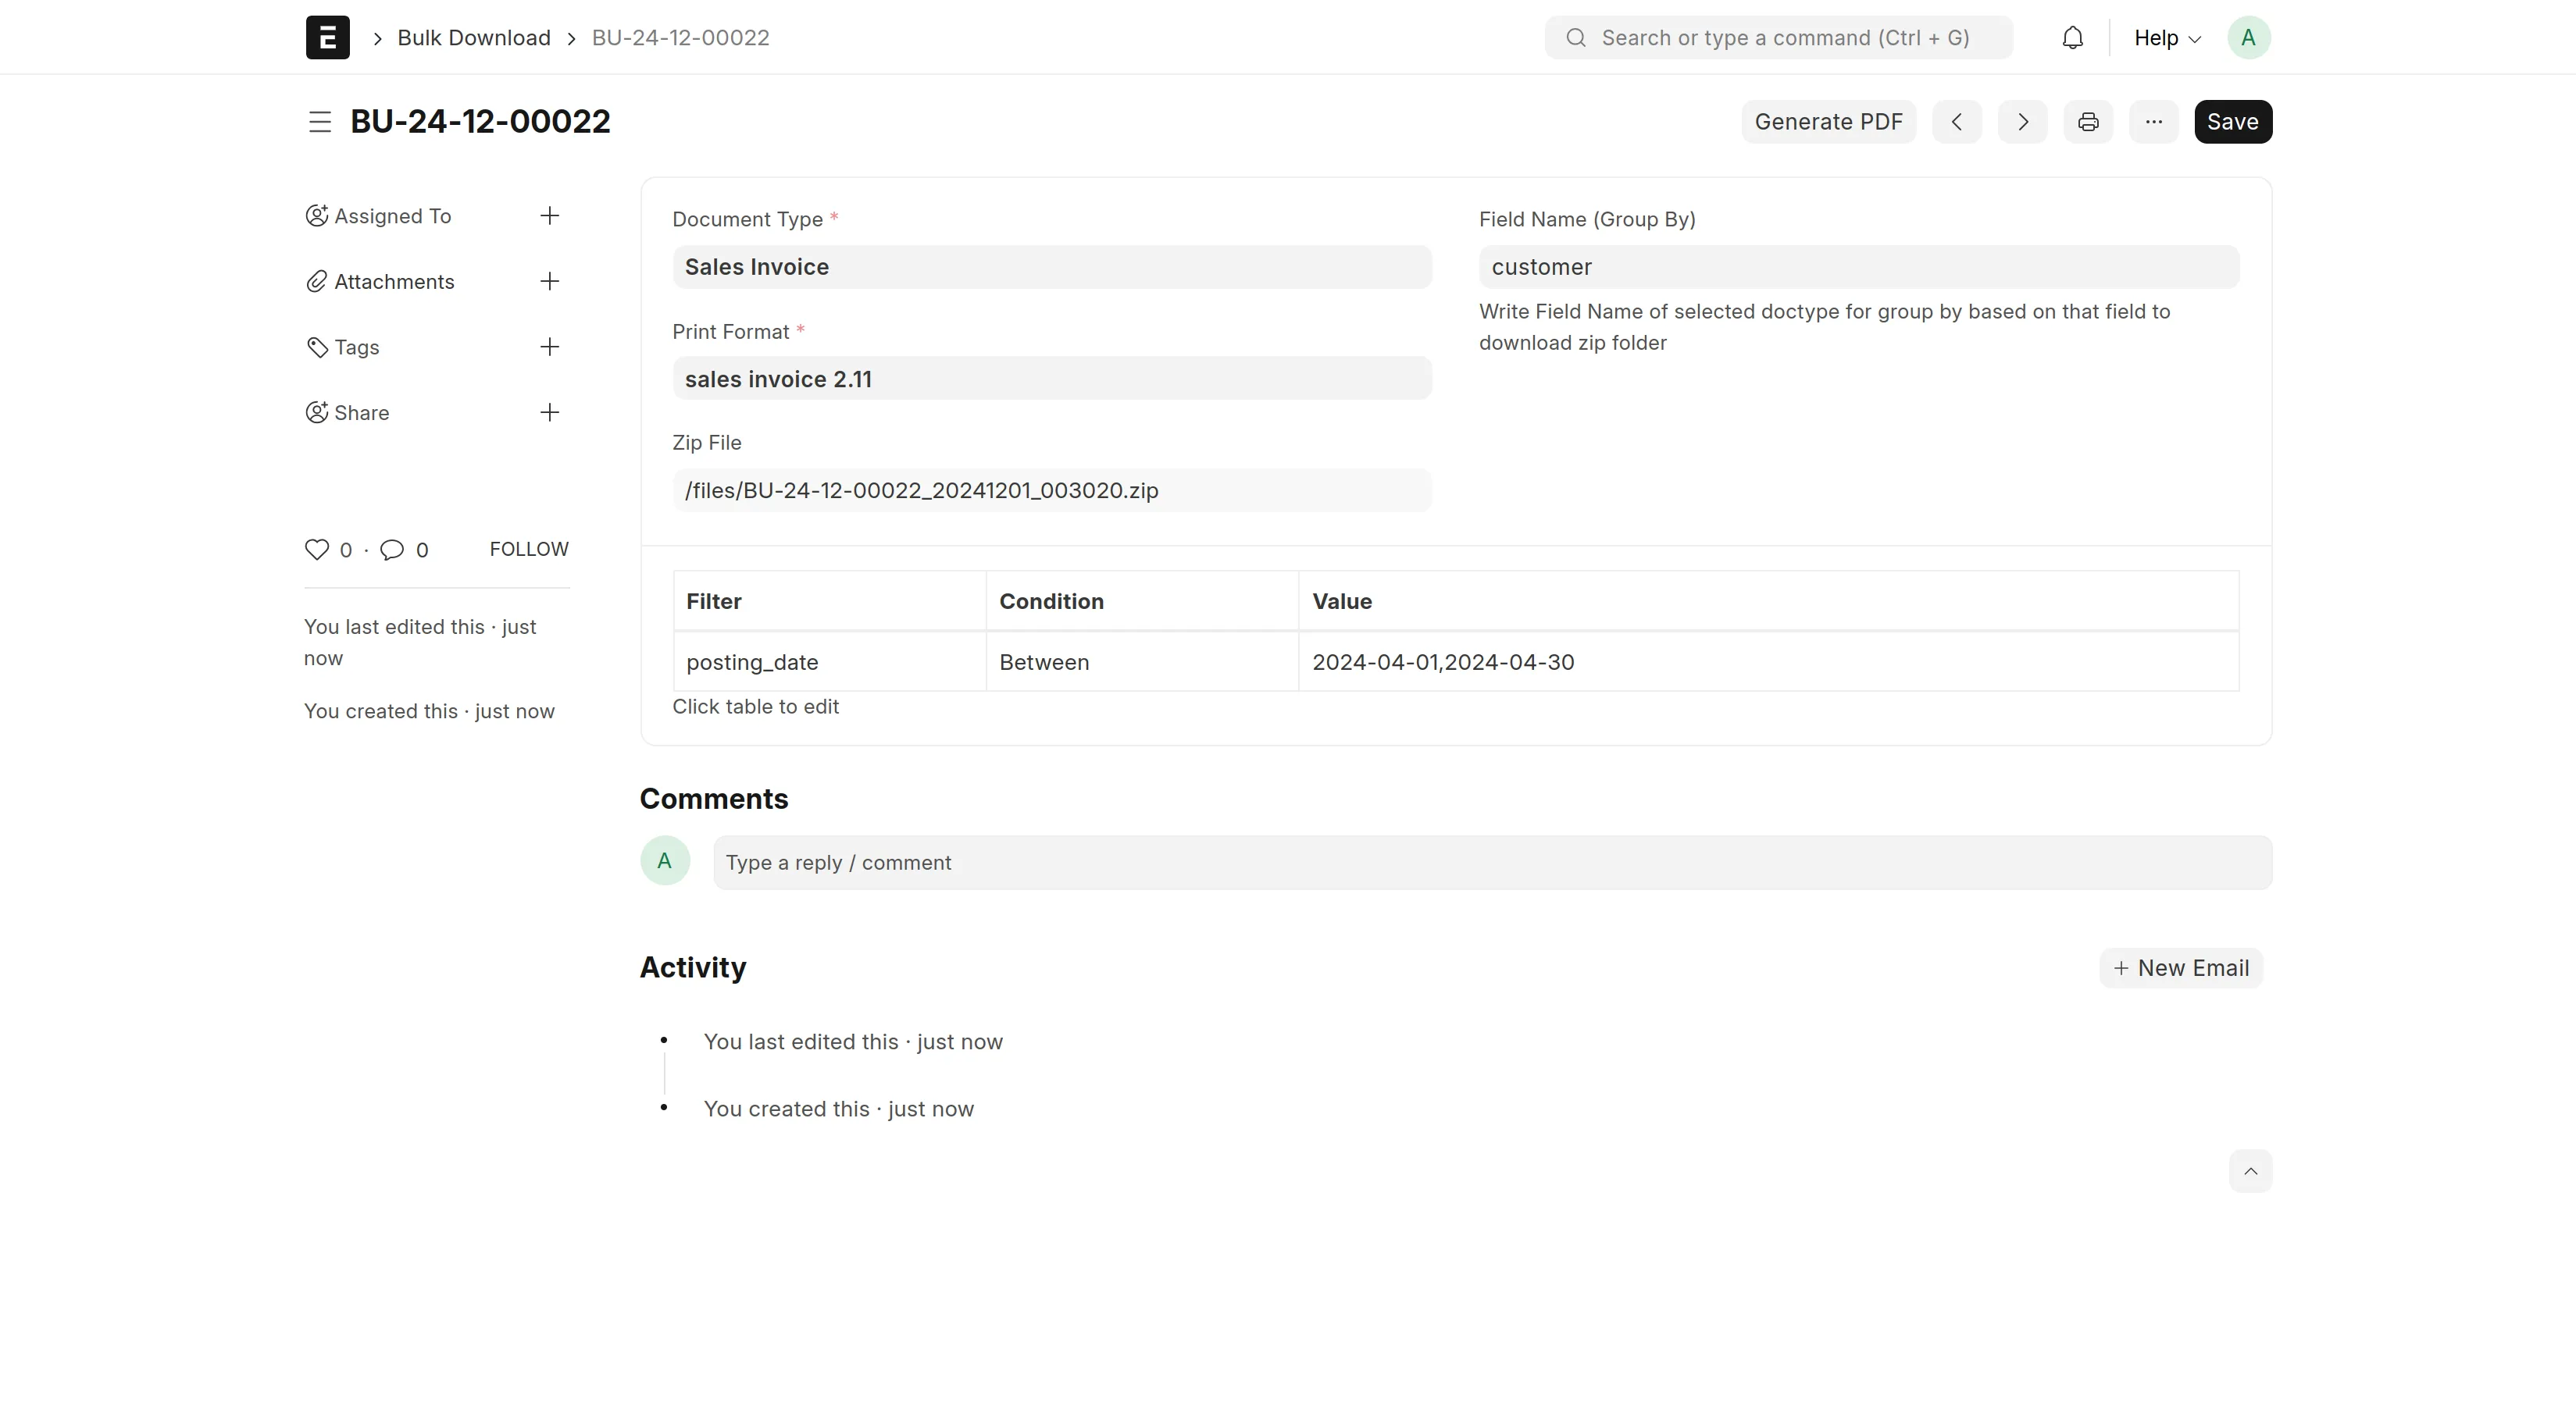The image size is (2576, 1410).
Task: Create a New Email
Action: click(x=2180, y=967)
